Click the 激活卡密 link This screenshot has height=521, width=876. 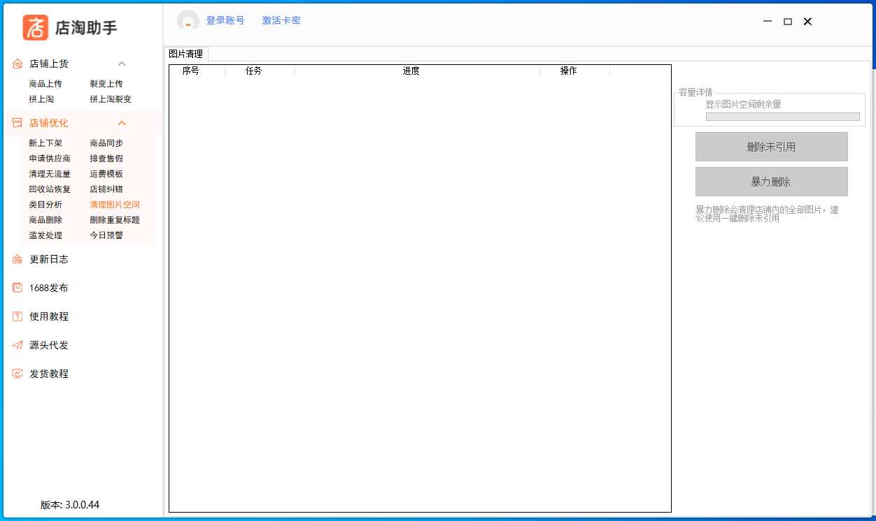tap(281, 21)
